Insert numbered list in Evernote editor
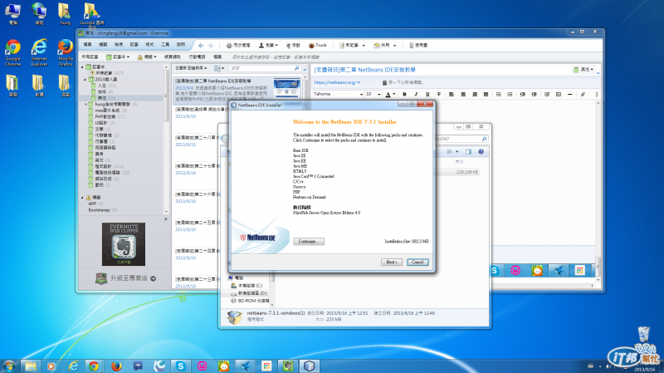664x373 pixels. 510,94
